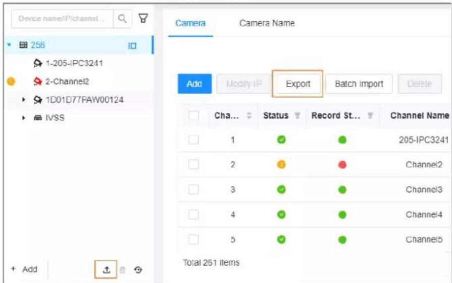
Task: Click channel name Channel5 in the table
Action: [424, 240]
